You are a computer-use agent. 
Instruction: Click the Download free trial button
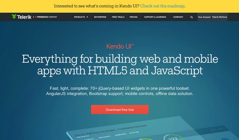(x=120, y=110)
